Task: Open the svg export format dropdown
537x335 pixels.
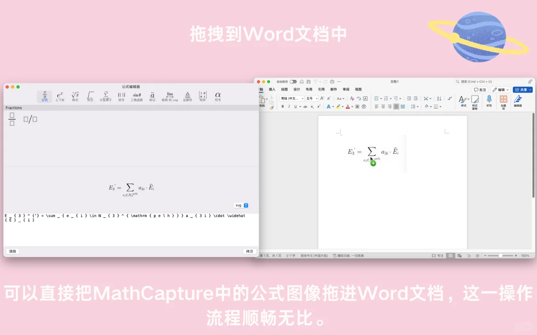Action: [240, 205]
